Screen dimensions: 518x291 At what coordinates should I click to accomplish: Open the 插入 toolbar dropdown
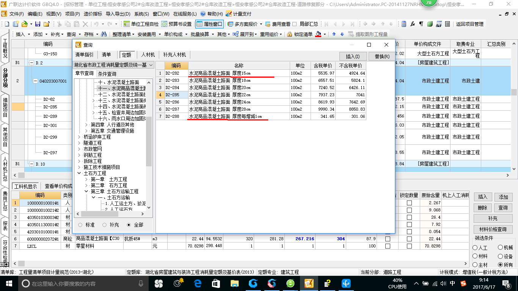[22, 34]
